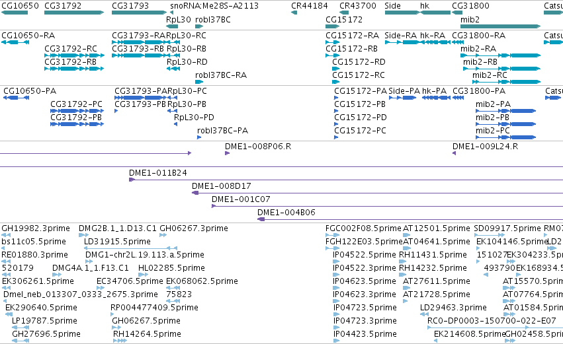This screenshot has width=563, height=344.
Task: Select protein RpL30-PD
Action: (194, 118)
